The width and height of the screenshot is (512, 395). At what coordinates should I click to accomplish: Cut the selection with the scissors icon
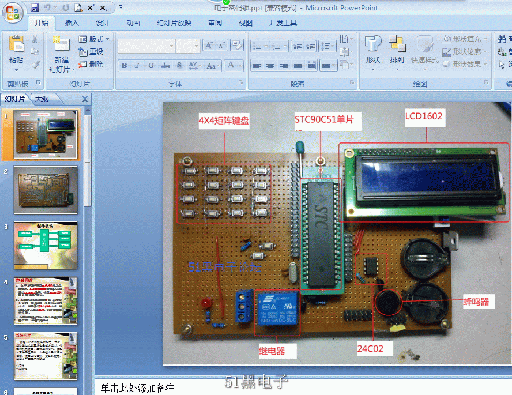click(x=35, y=39)
